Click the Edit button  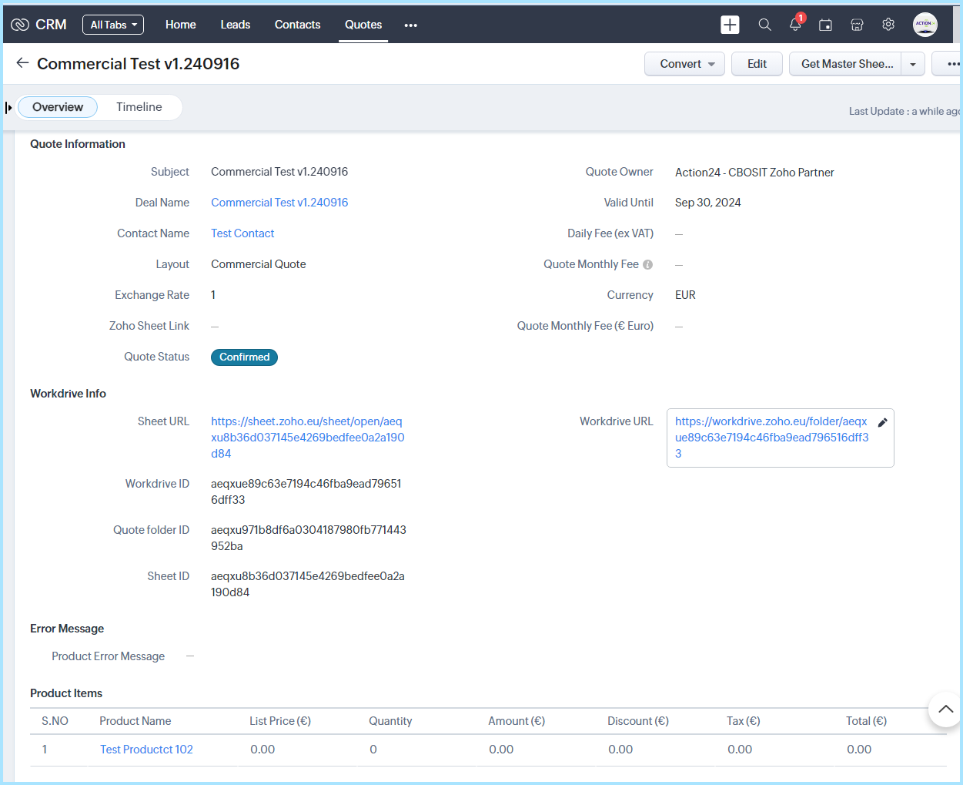(757, 64)
